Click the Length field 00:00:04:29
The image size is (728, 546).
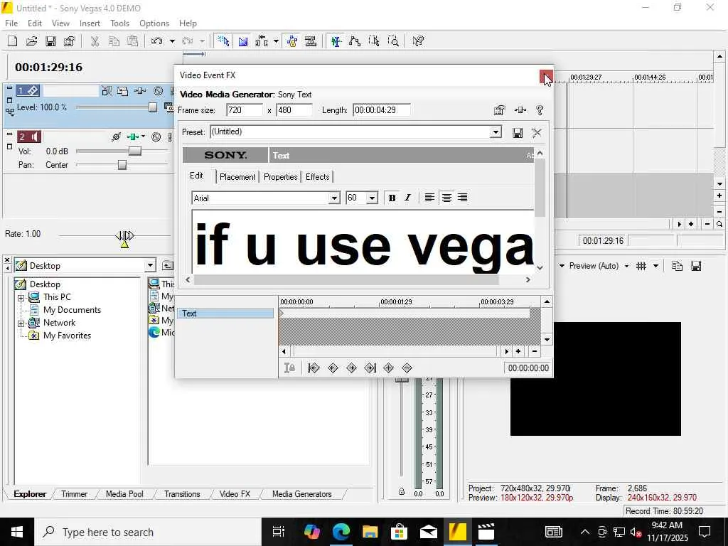[381, 110]
